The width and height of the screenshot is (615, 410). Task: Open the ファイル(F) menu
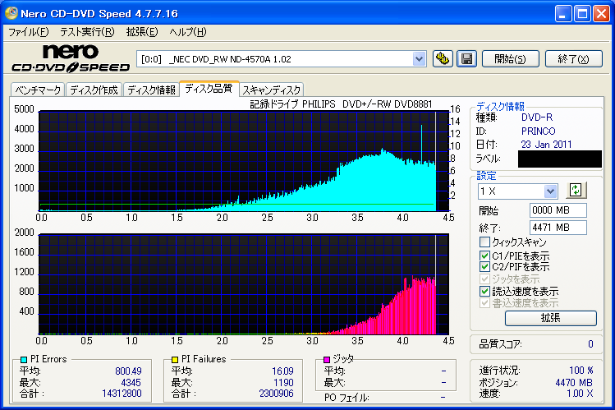tap(29, 32)
